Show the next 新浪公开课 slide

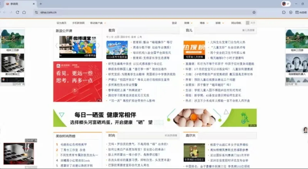[x=99, y=46]
